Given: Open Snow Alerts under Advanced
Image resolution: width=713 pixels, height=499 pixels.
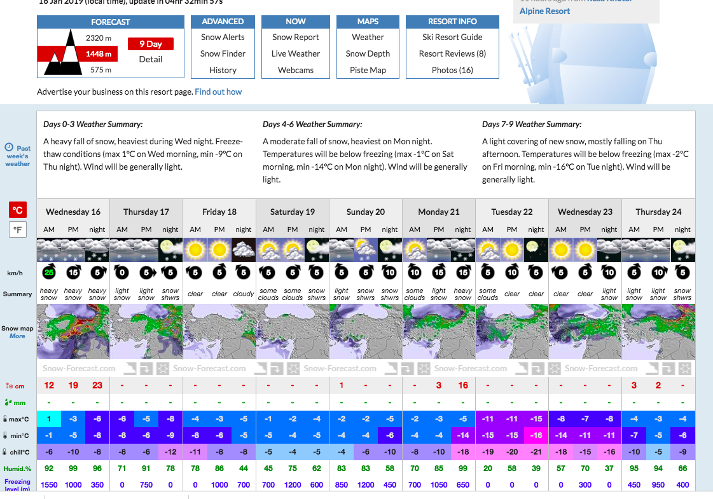Looking at the screenshot, I should (223, 38).
